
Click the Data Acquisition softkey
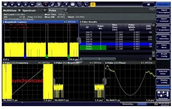163,29
